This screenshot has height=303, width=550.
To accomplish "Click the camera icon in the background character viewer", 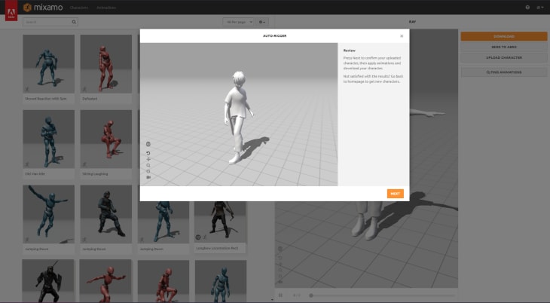I will tap(280, 282).
